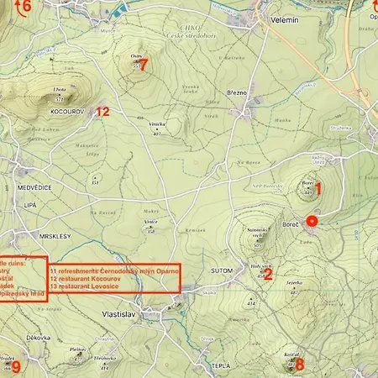Click the Teplá village label
This screenshot has height=378, width=378.
click(221, 366)
